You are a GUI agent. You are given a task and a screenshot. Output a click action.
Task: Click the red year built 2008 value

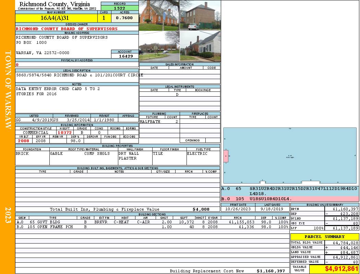tap(24, 140)
